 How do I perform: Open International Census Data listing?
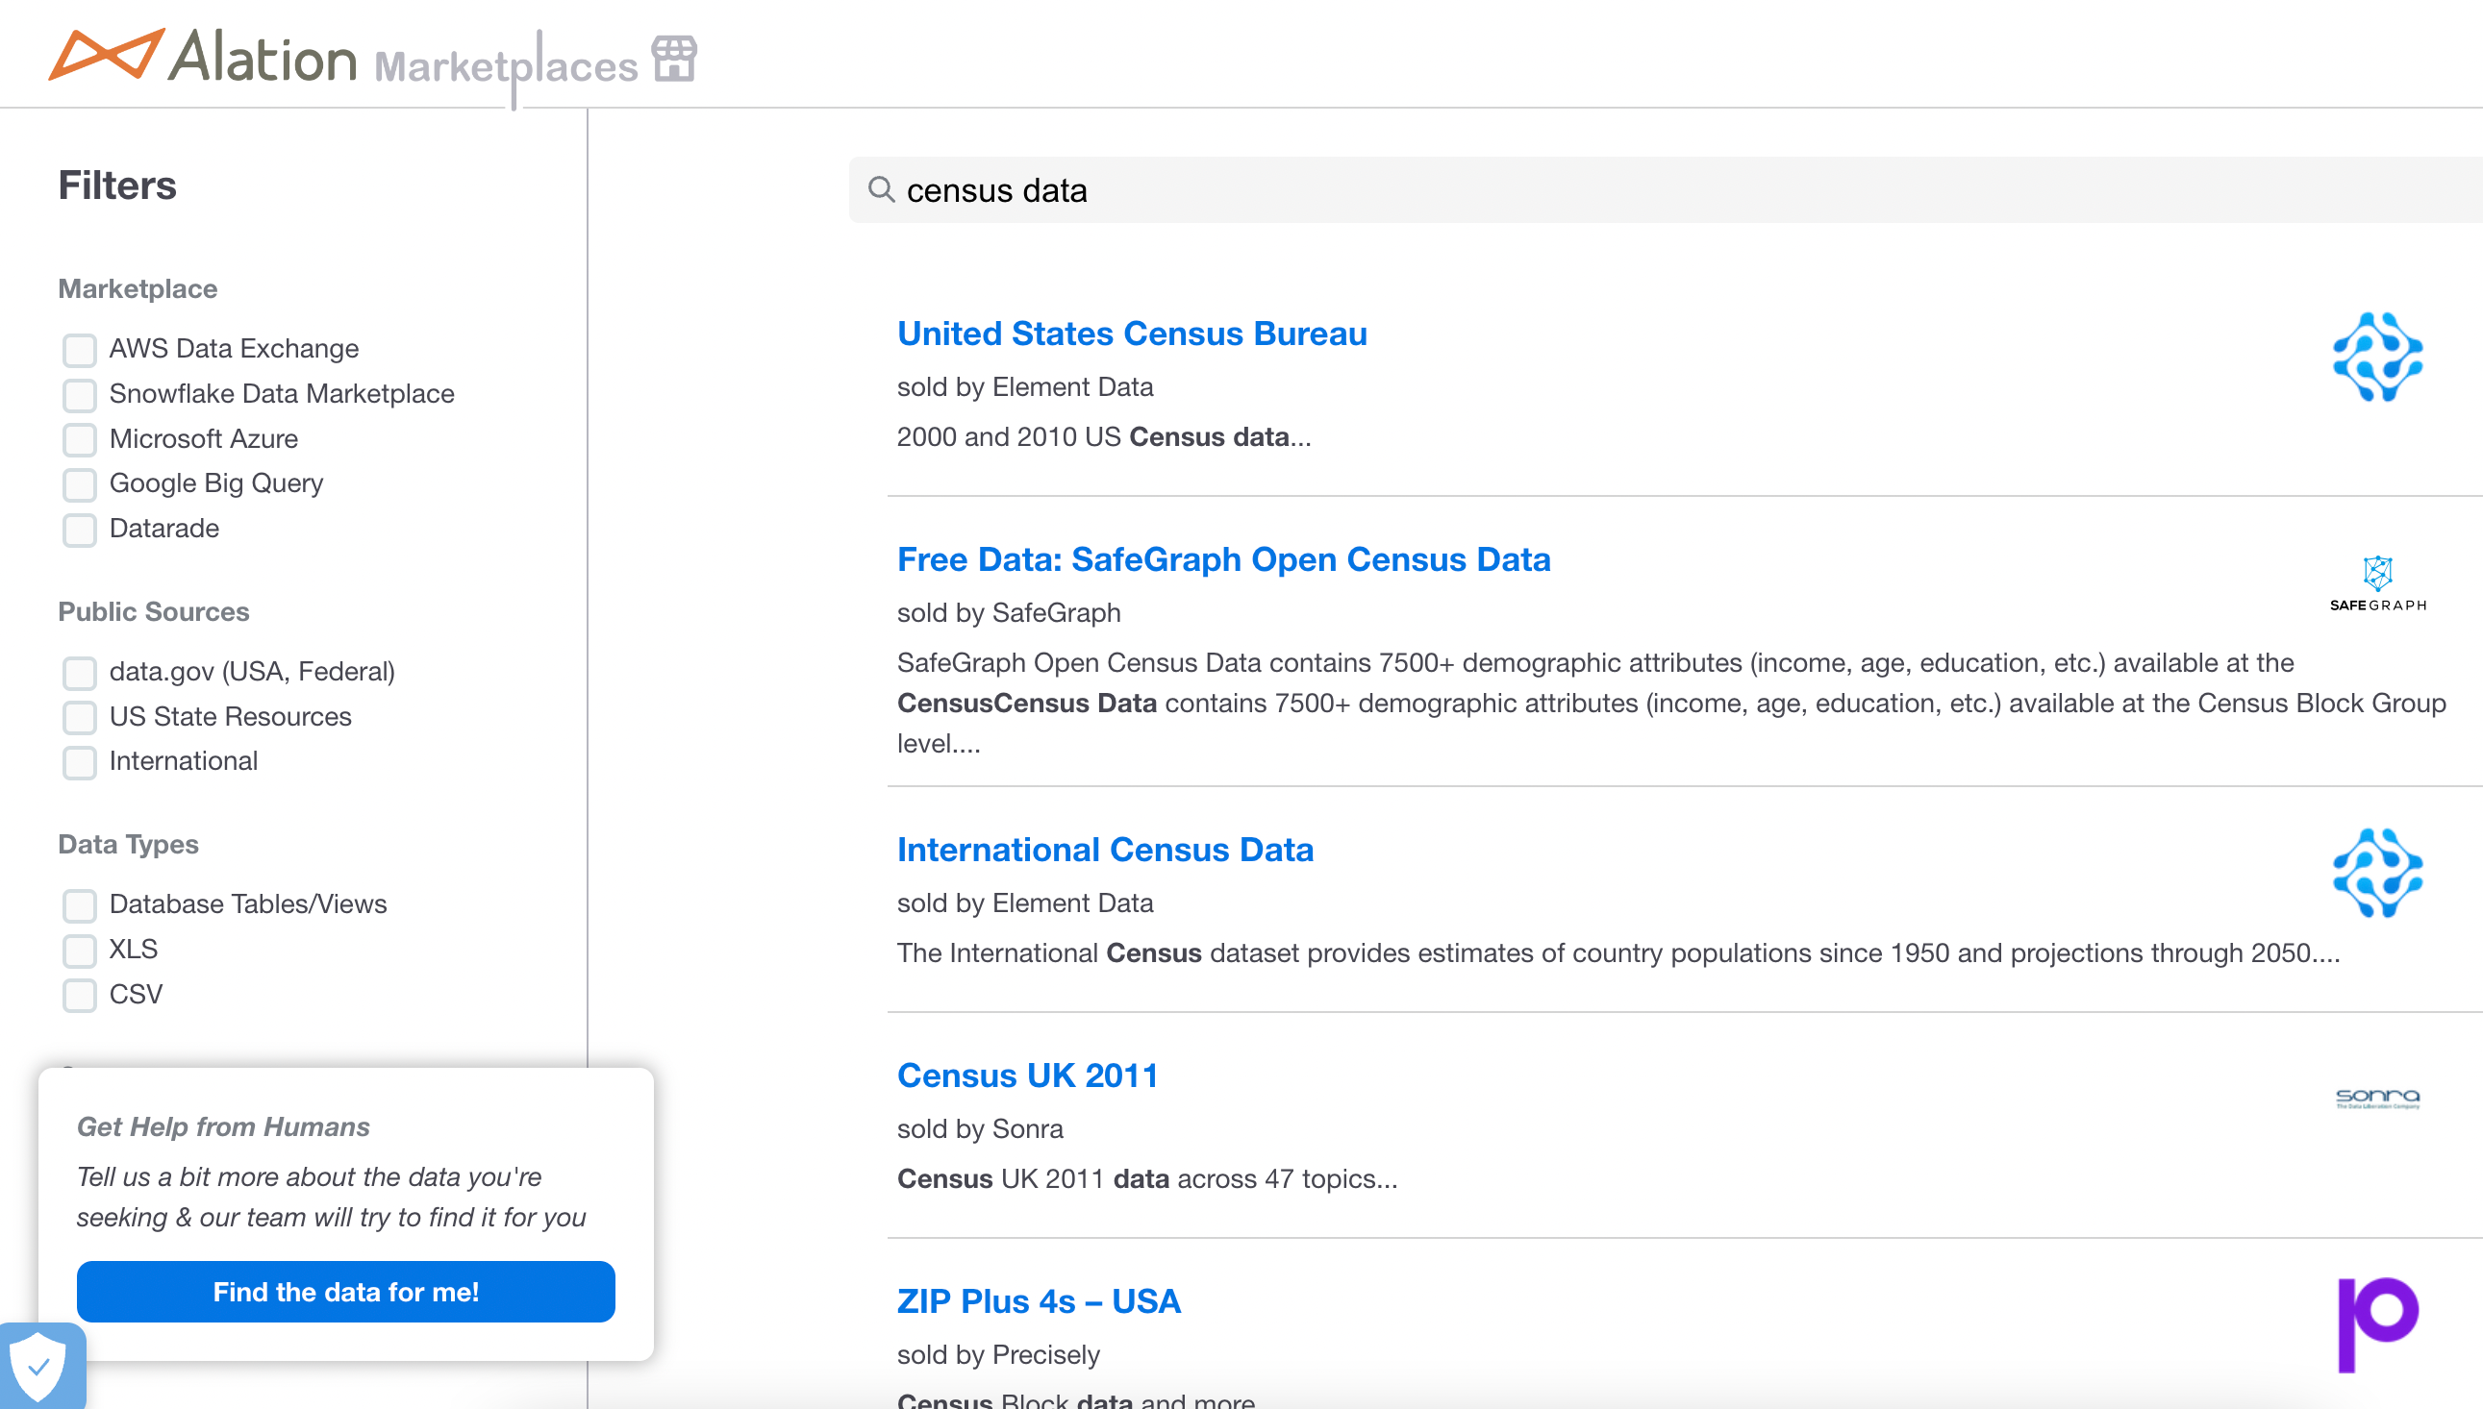[1105, 850]
